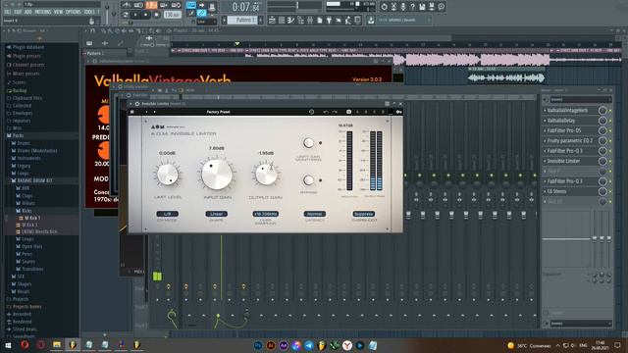This screenshot has height=353, width=628.
Task: Toggle the limiter Bypass switch
Action: point(308,180)
